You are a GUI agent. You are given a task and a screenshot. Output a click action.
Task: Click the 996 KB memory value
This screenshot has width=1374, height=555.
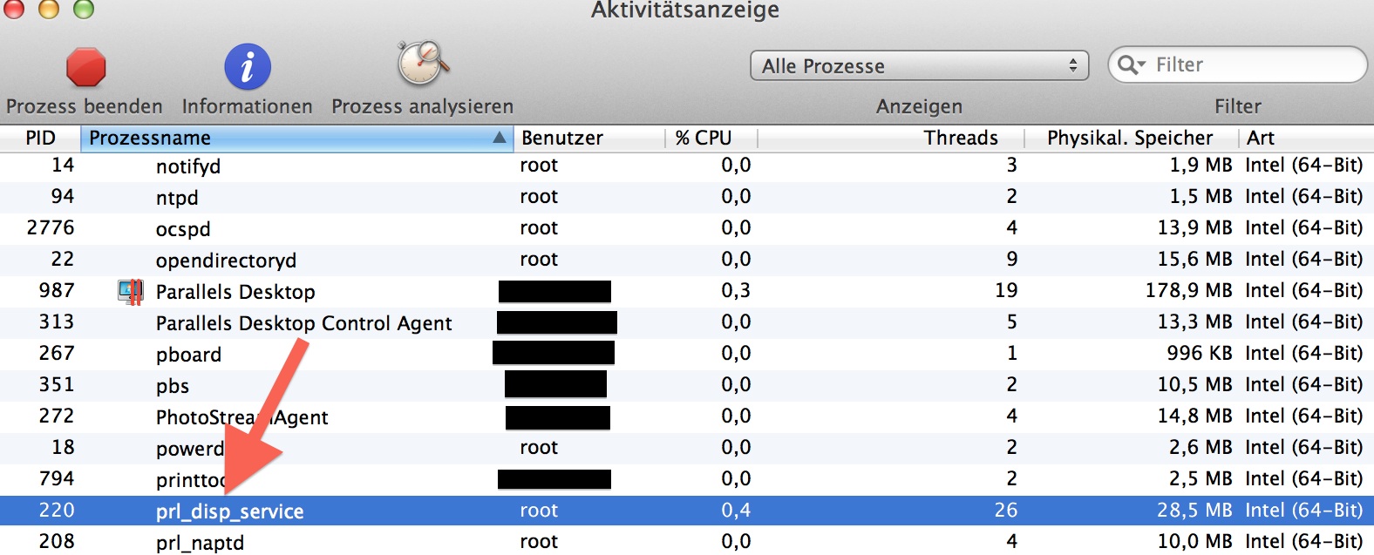[x=1200, y=353]
